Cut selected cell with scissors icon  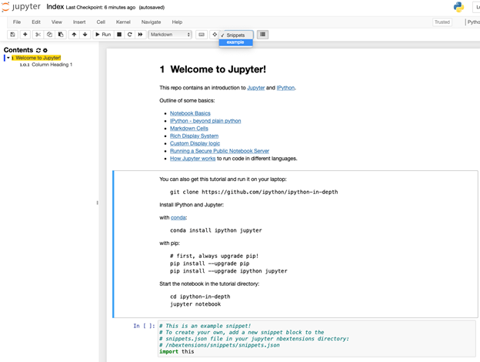[38, 35]
